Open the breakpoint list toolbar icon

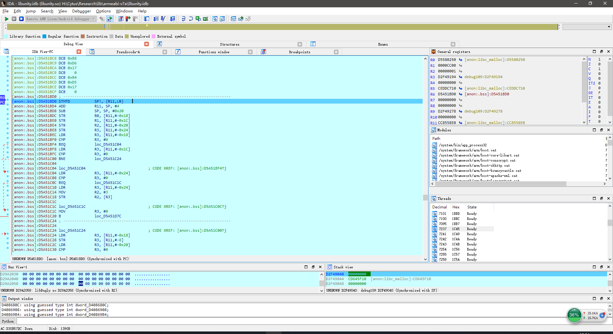coord(120,19)
